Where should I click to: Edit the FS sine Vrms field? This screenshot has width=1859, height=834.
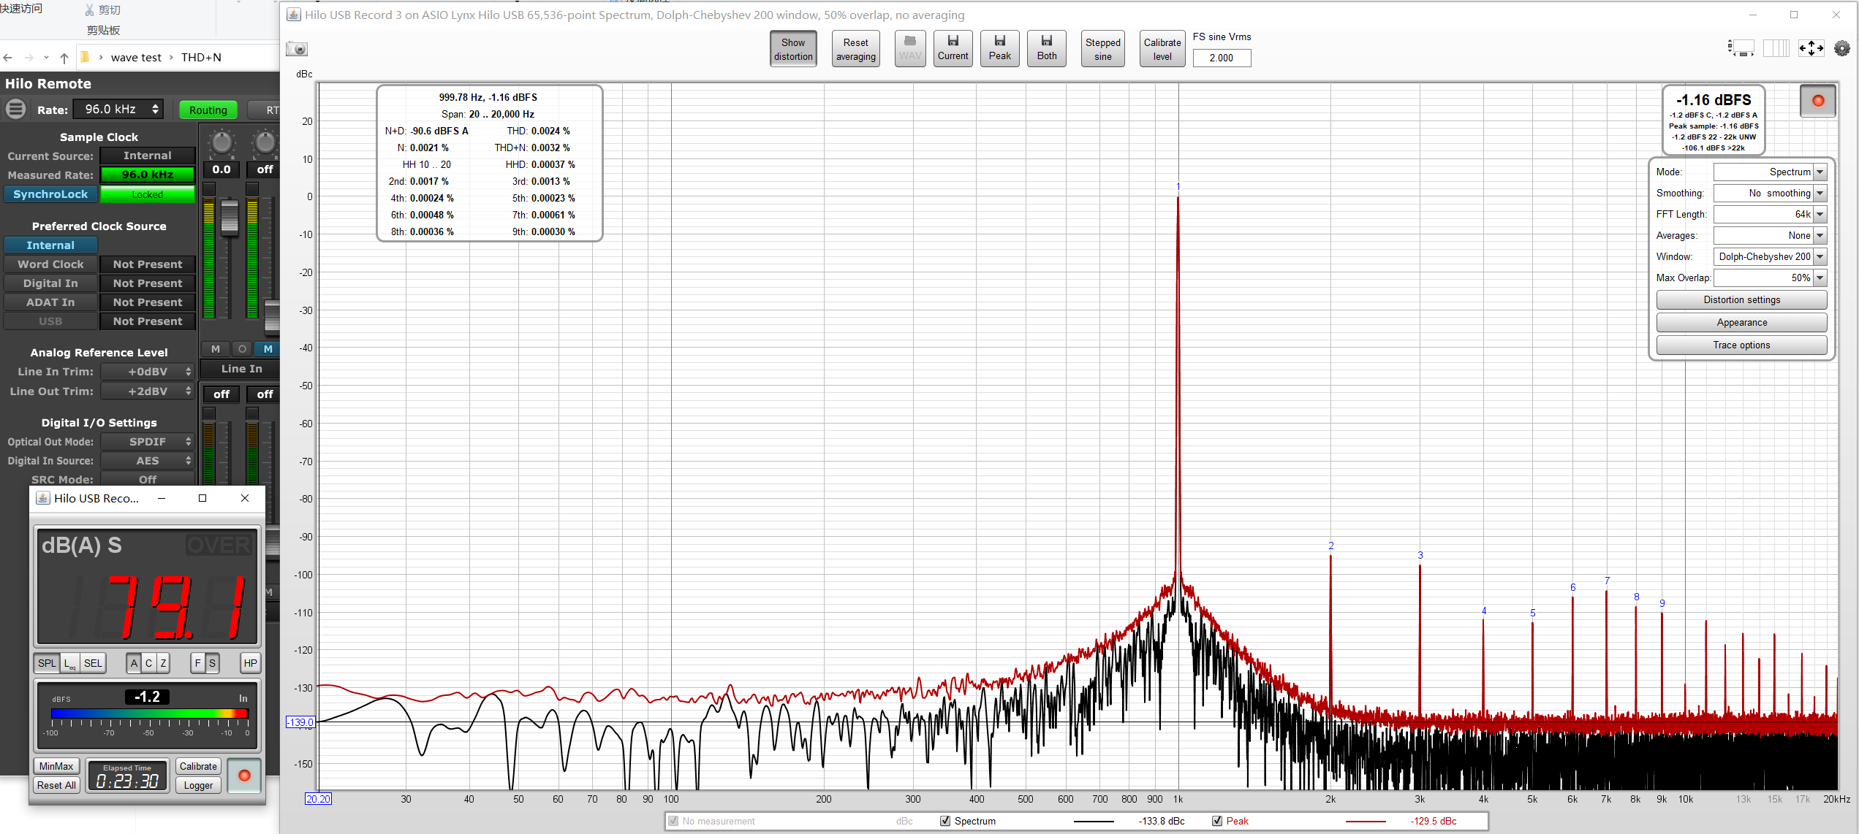pos(1222,58)
